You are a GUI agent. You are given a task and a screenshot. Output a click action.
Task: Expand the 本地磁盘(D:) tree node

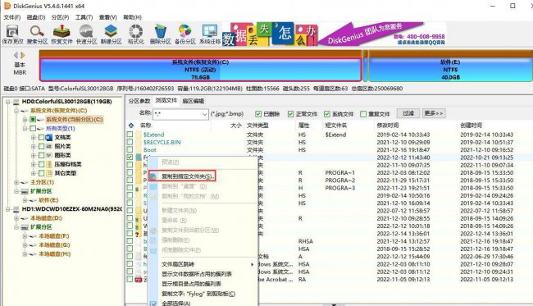(16, 218)
